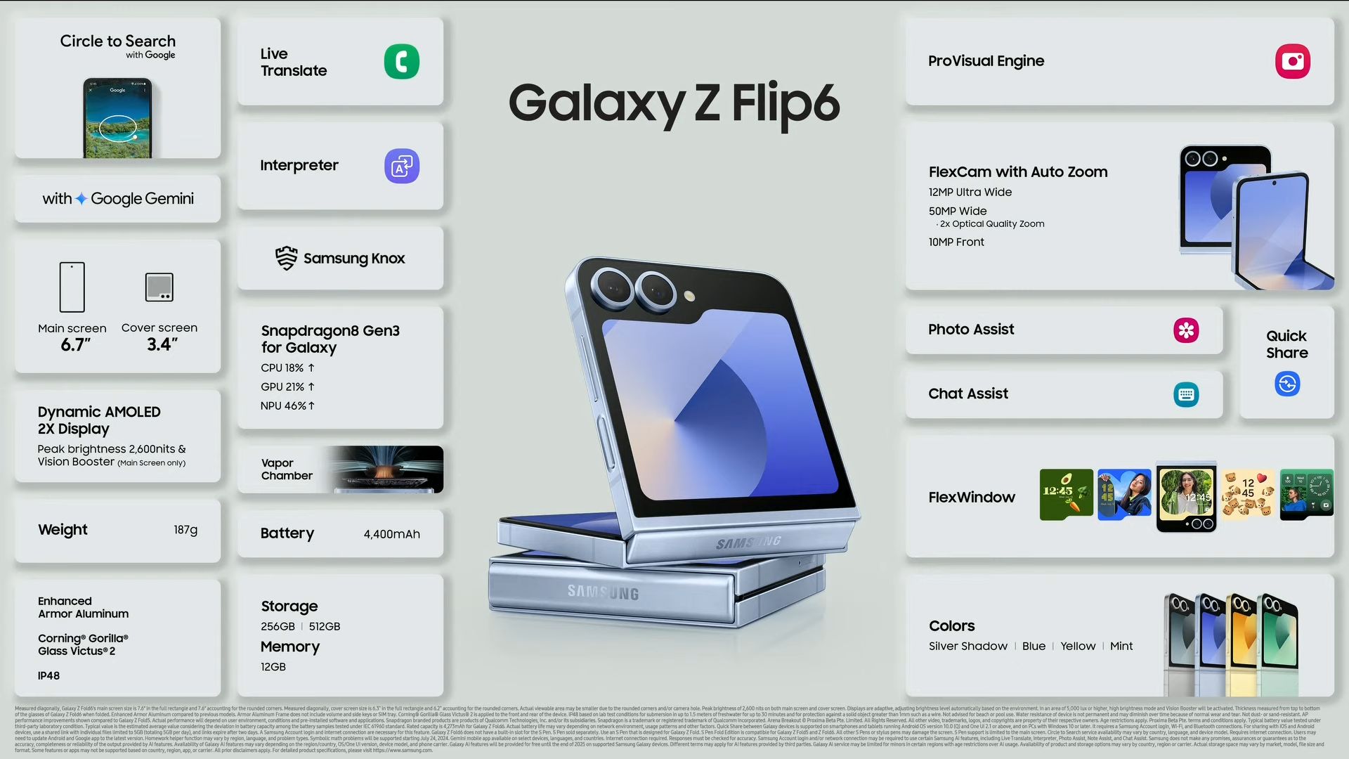Click the Chat Assist keyboard icon

click(x=1185, y=394)
